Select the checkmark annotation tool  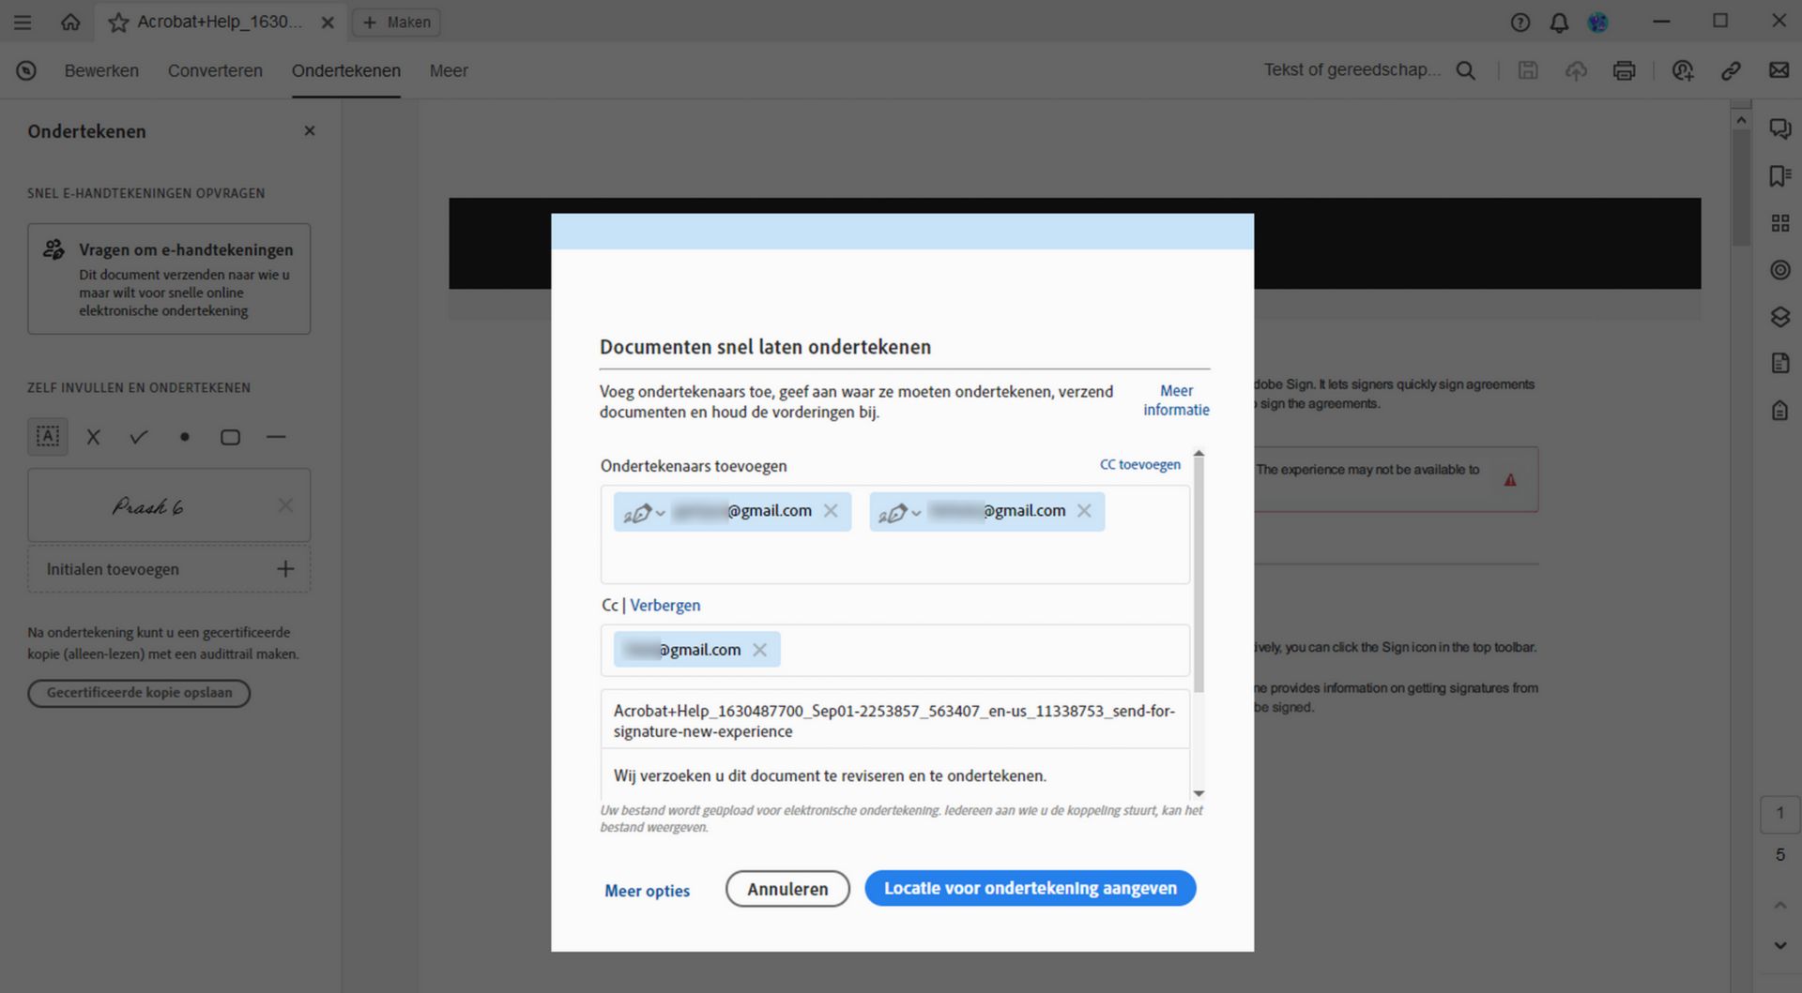click(138, 436)
